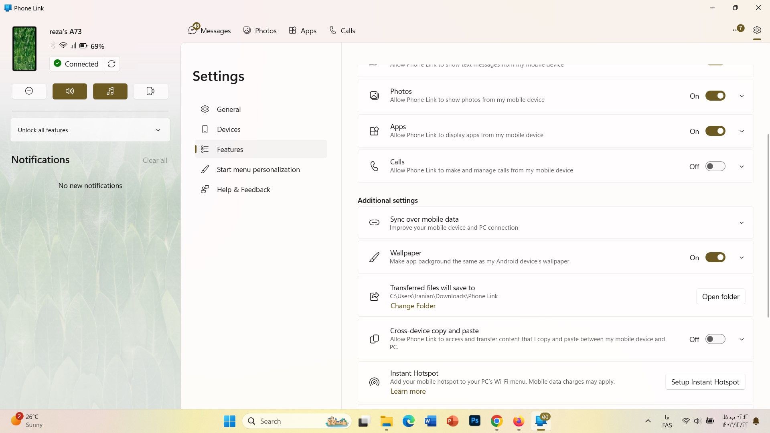
Task: Open Help & Feedback section
Action: 261,189
